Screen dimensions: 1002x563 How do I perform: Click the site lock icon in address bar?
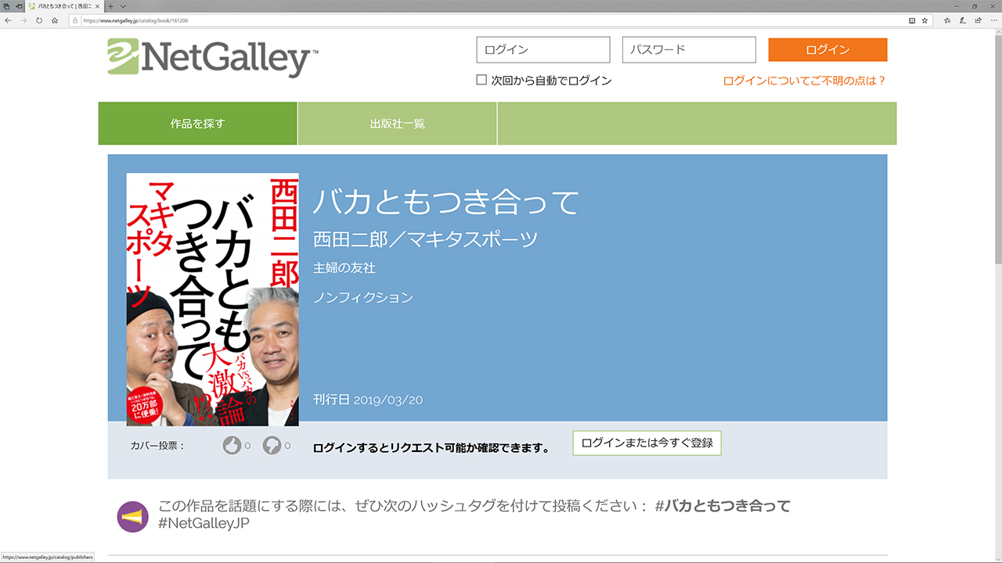click(x=75, y=20)
